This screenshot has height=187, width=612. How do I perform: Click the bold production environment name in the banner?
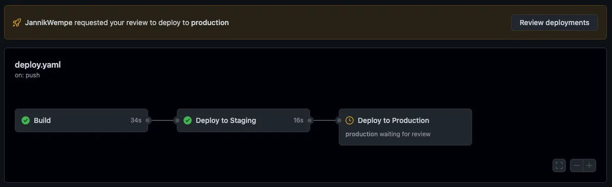pos(210,23)
